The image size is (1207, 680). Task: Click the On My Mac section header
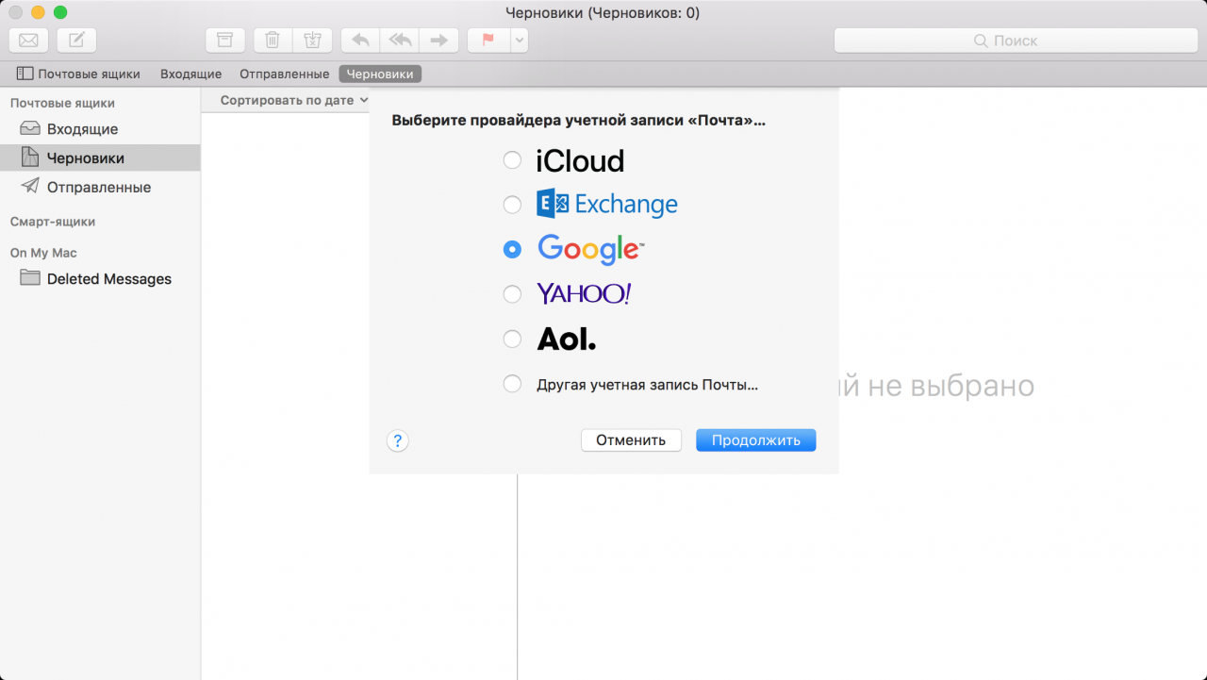pyautogui.click(x=43, y=253)
